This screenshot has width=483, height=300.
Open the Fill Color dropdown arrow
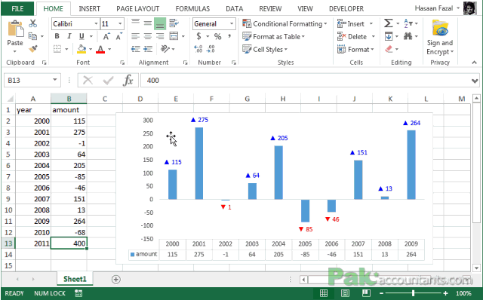(x=91, y=49)
